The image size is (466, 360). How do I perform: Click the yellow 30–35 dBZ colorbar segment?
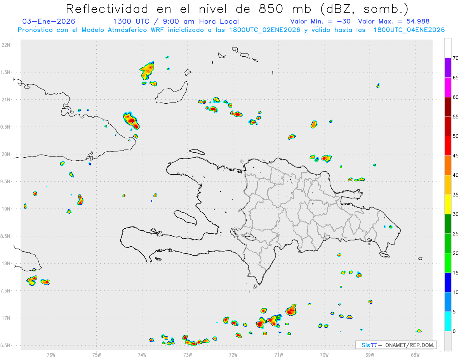(448, 204)
